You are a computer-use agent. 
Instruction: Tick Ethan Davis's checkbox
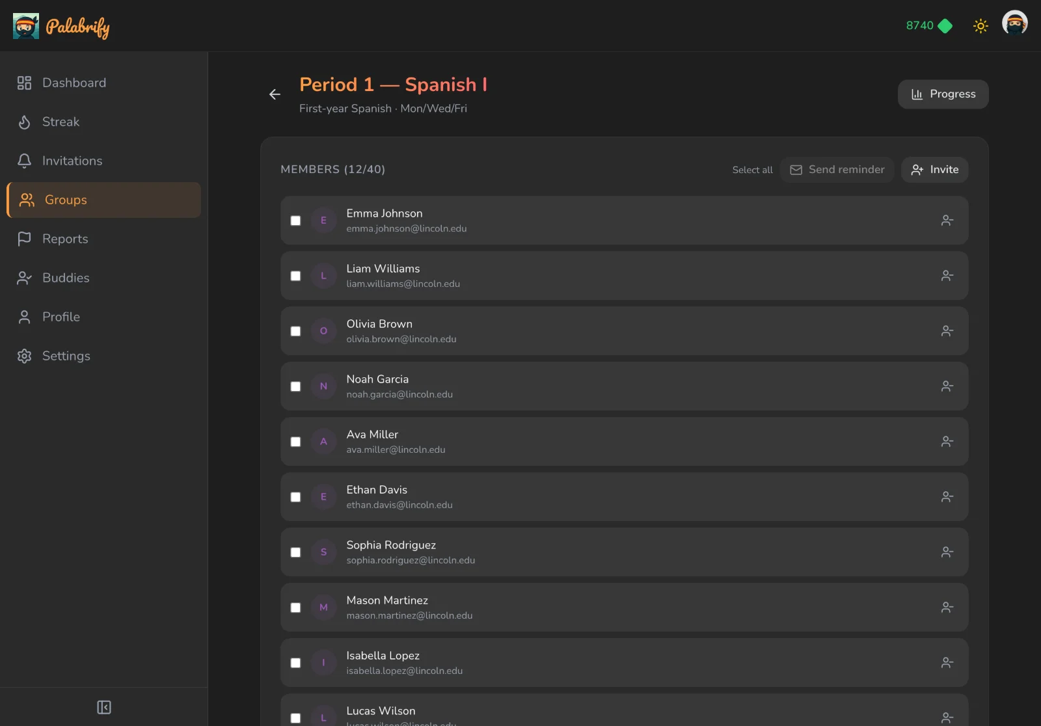coord(295,497)
